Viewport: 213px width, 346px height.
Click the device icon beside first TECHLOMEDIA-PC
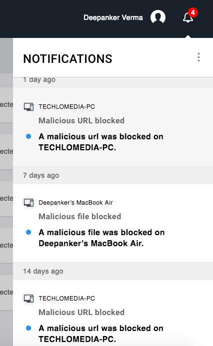[x=28, y=107]
